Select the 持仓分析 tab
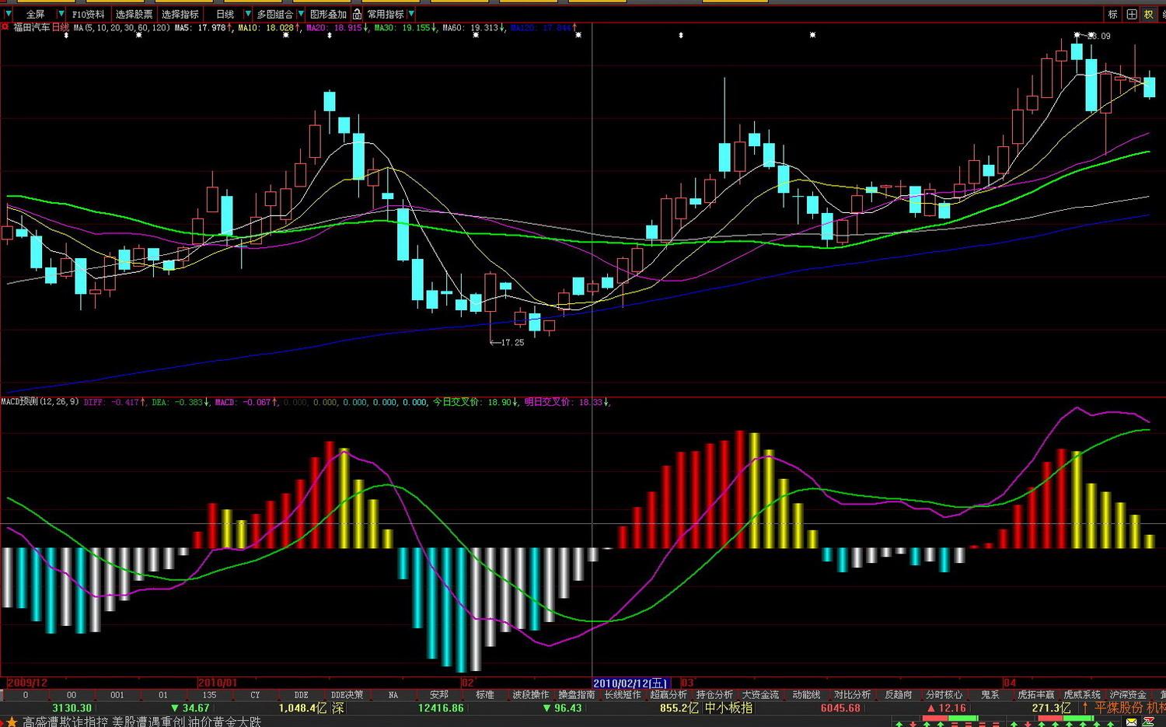1166x727 pixels. (714, 695)
